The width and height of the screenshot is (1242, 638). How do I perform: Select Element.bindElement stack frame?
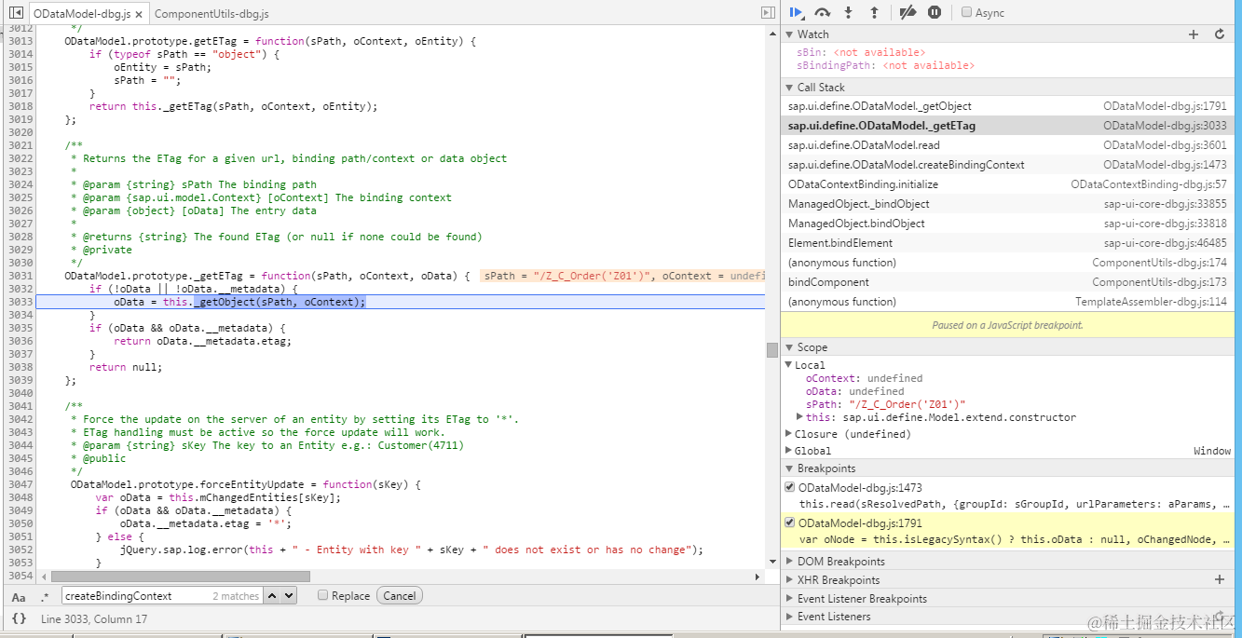point(1007,243)
